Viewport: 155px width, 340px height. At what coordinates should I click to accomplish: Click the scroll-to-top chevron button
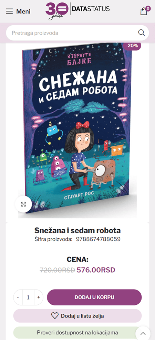pyautogui.click(x=143, y=333)
